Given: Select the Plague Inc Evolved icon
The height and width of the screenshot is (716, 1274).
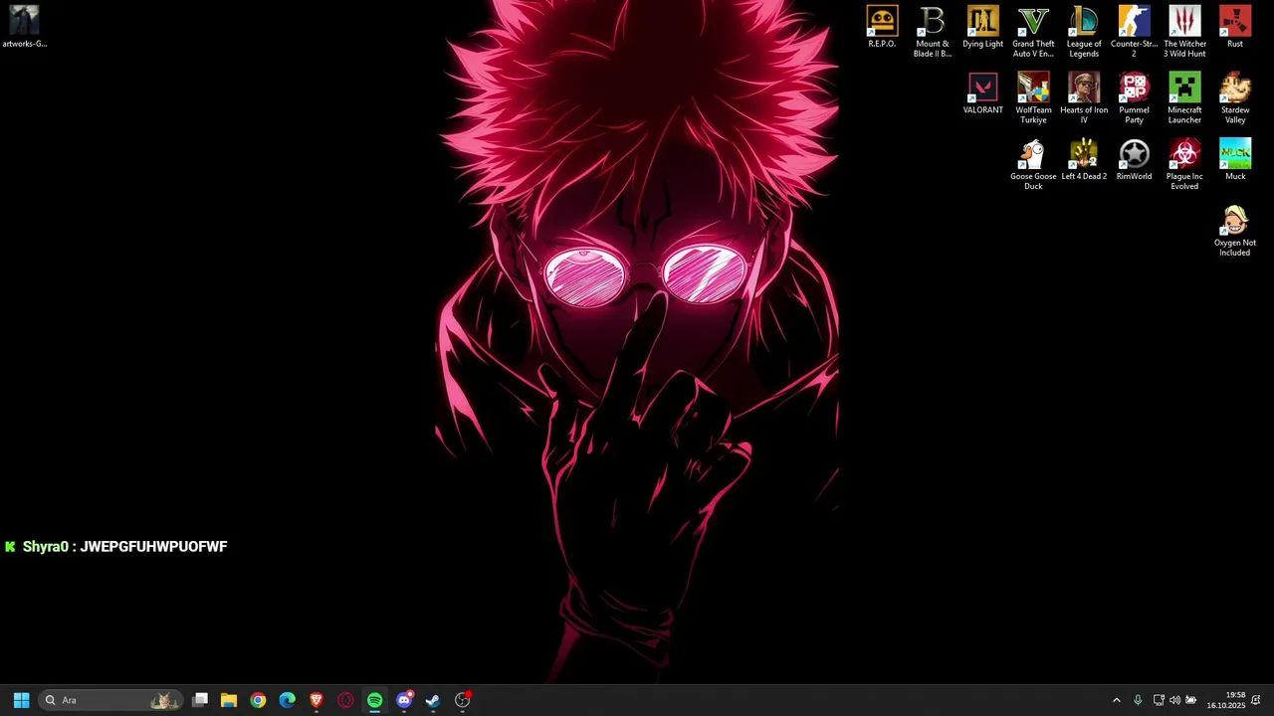Looking at the screenshot, I should pos(1184,165).
